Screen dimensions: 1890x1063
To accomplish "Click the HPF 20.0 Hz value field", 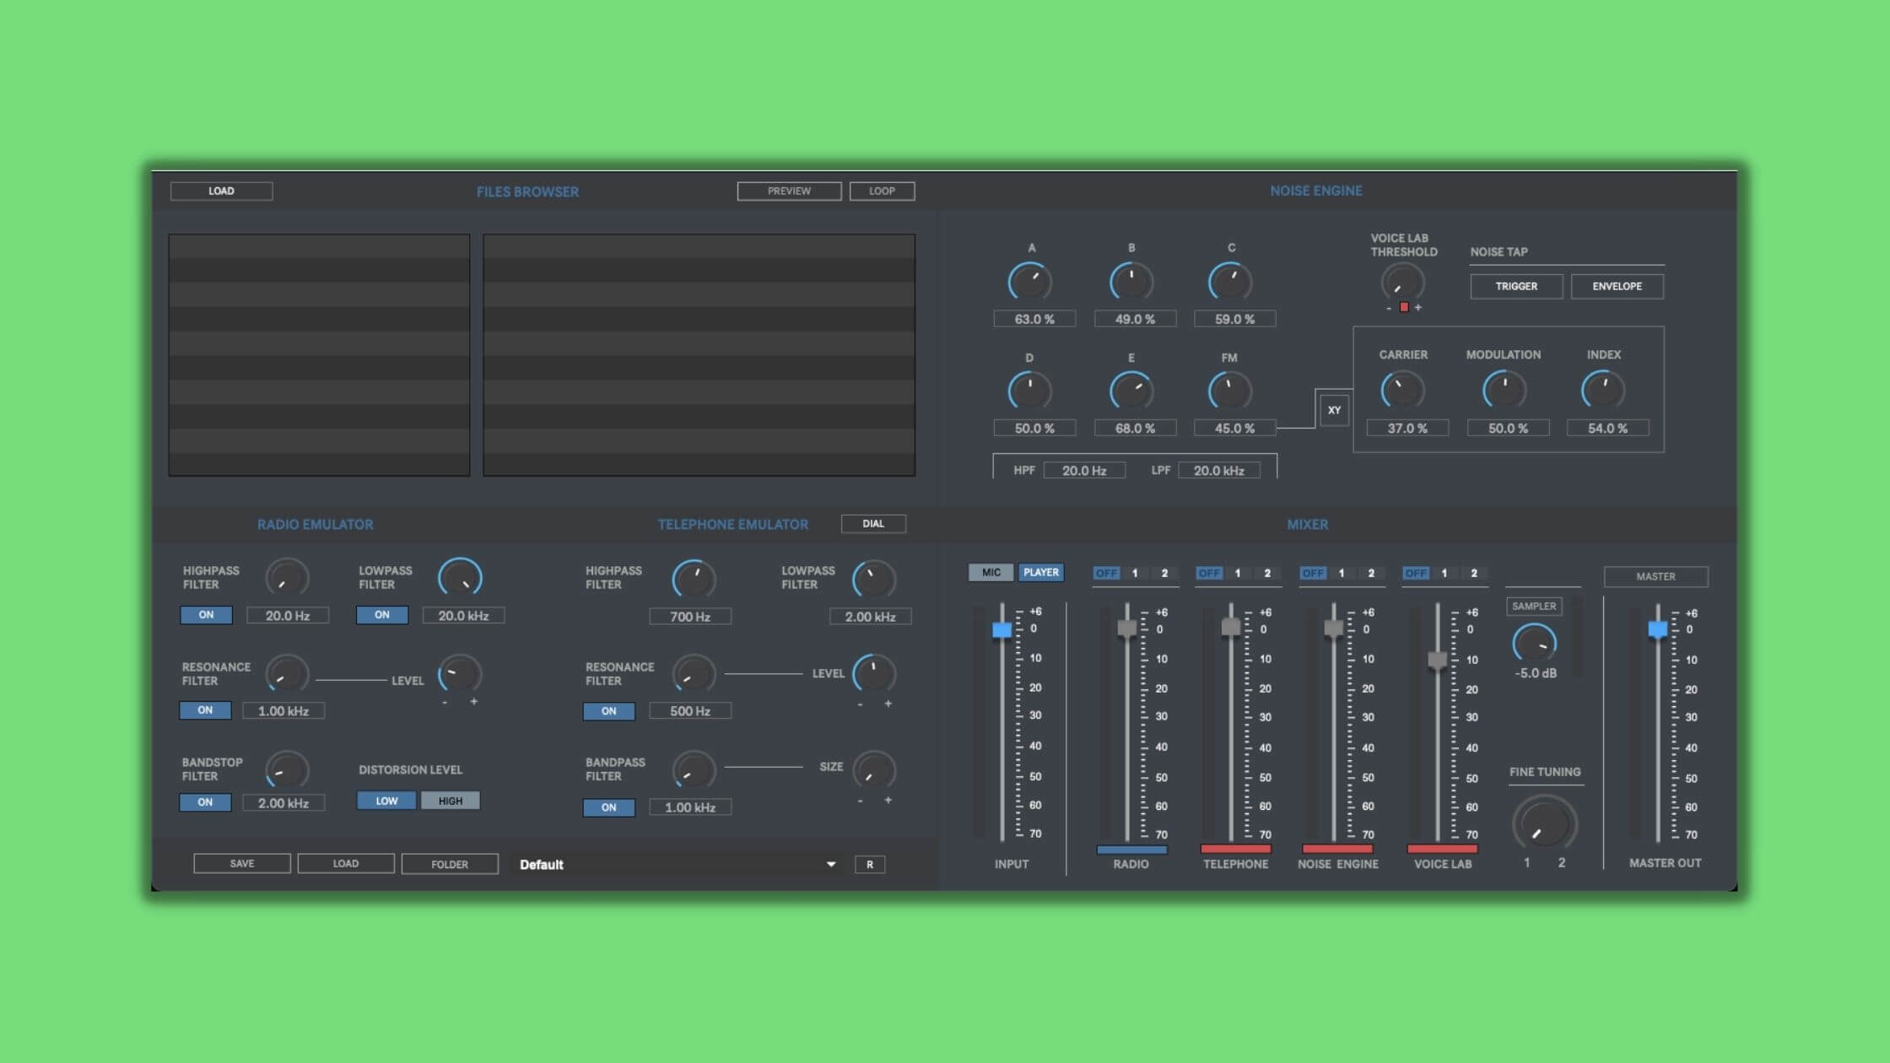I will click(x=1084, y=471).
